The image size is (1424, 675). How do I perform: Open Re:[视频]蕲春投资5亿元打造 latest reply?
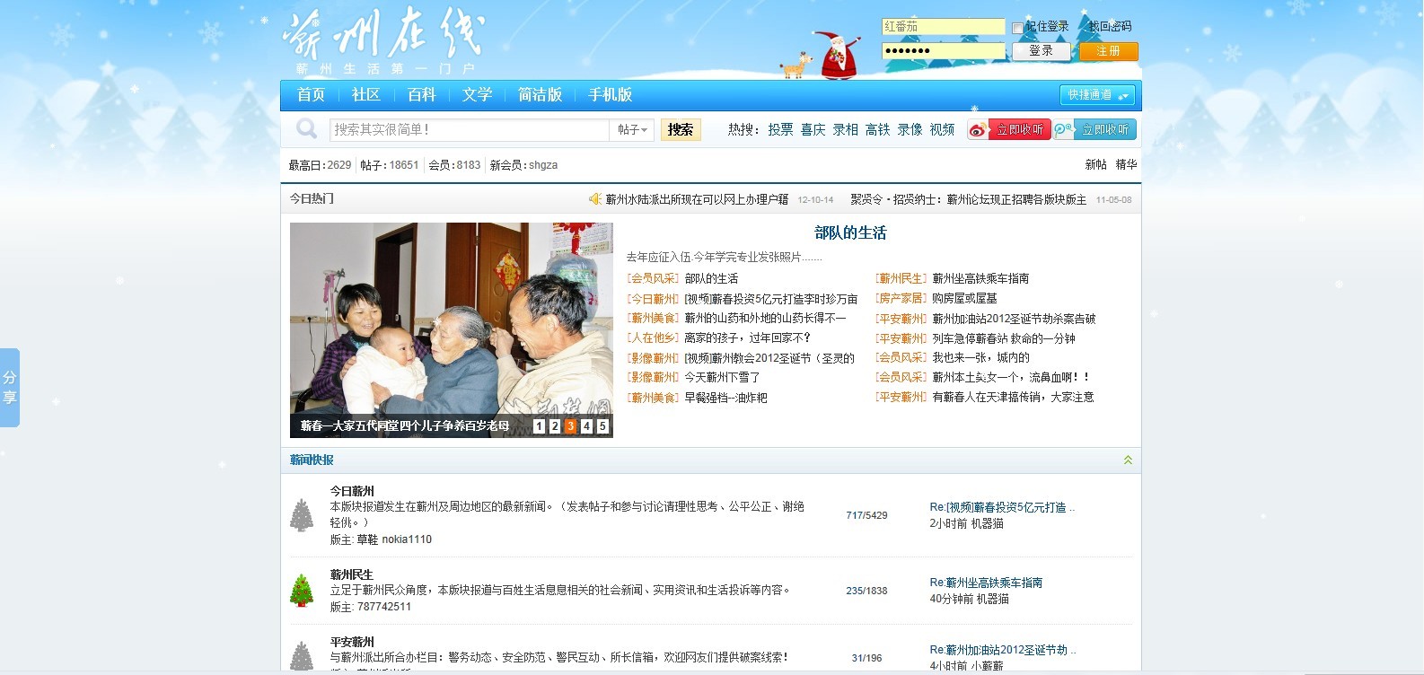(x=1002, y=507)
